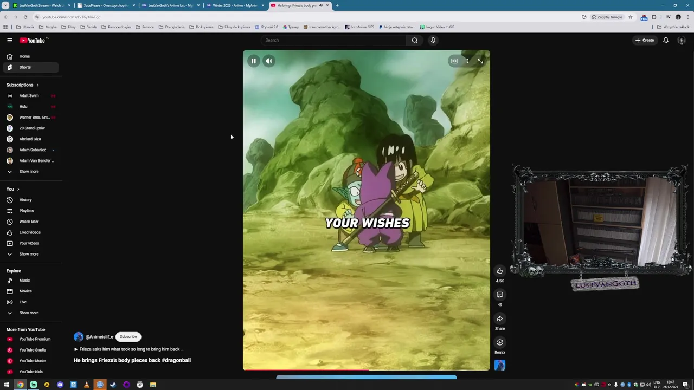Open the account avatar menu
Screen dimensions: 694x390
pos(682,41)
